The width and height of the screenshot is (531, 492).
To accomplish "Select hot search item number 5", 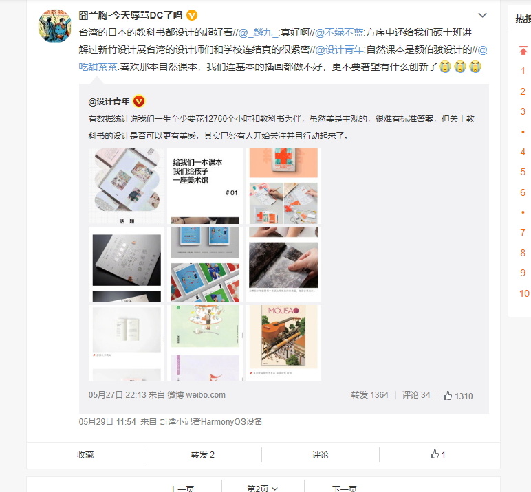I will pyautogui.click(x=523, y=172).
